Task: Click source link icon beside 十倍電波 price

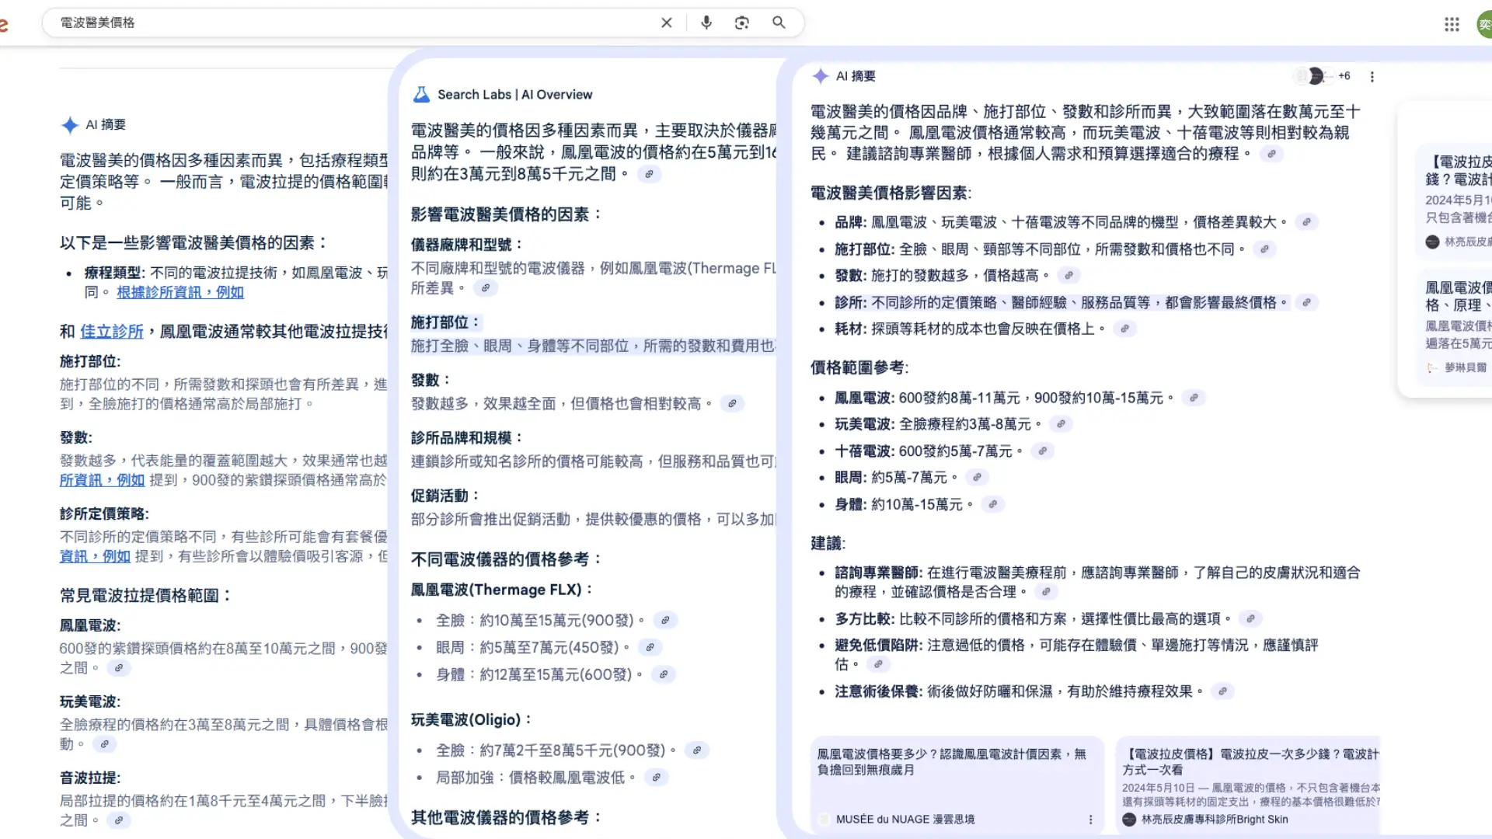Action: [1043, 451]
